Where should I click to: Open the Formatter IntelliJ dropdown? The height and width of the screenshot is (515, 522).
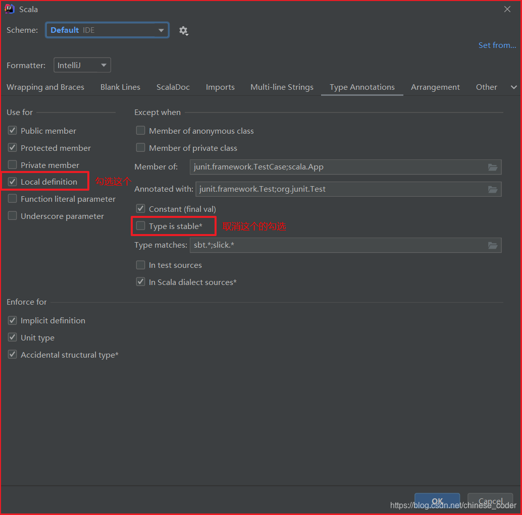pos(82,65)
